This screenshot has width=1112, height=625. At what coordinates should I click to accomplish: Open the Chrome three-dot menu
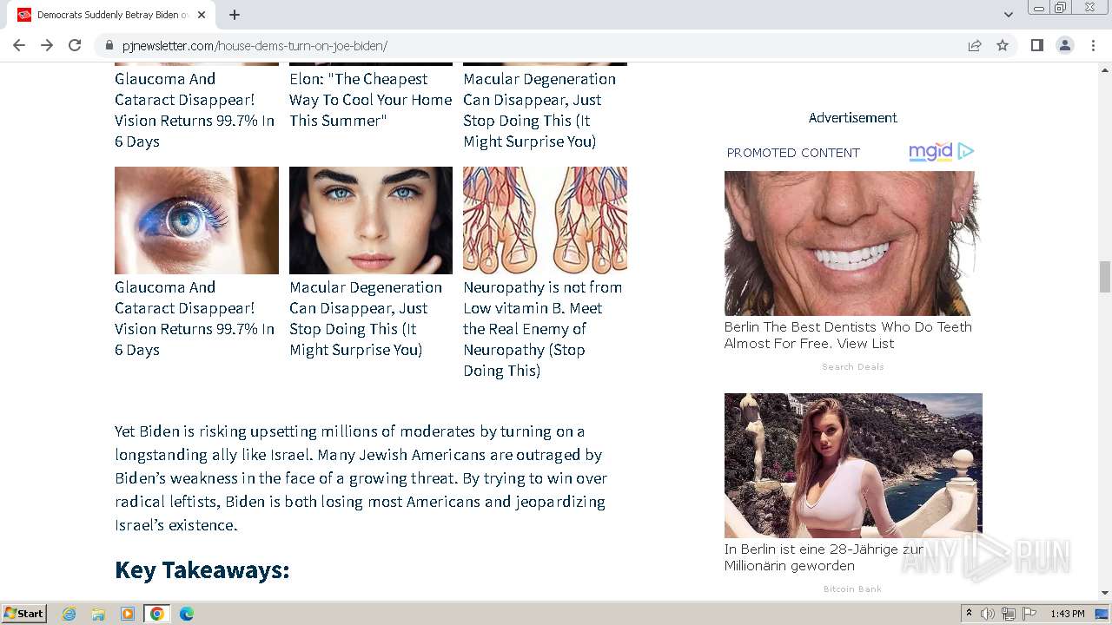(1092, 45)
